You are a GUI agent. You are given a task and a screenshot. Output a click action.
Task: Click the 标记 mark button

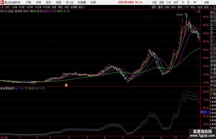(193, 7)
